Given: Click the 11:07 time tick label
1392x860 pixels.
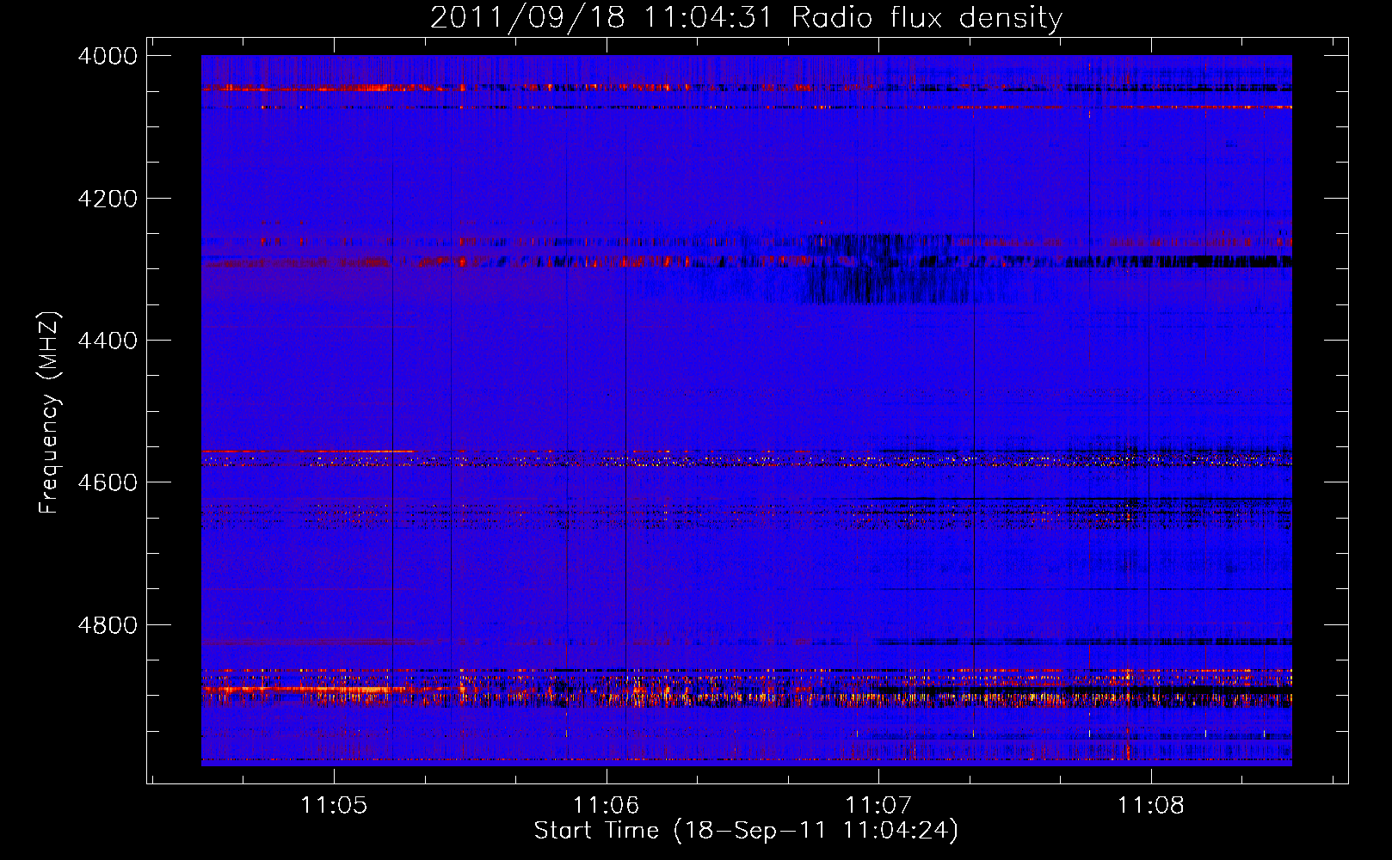Looking at the screenshot, I should click(x=878, y=806).
